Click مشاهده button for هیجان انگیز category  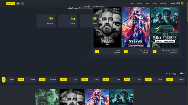click(x=42, y=80)
